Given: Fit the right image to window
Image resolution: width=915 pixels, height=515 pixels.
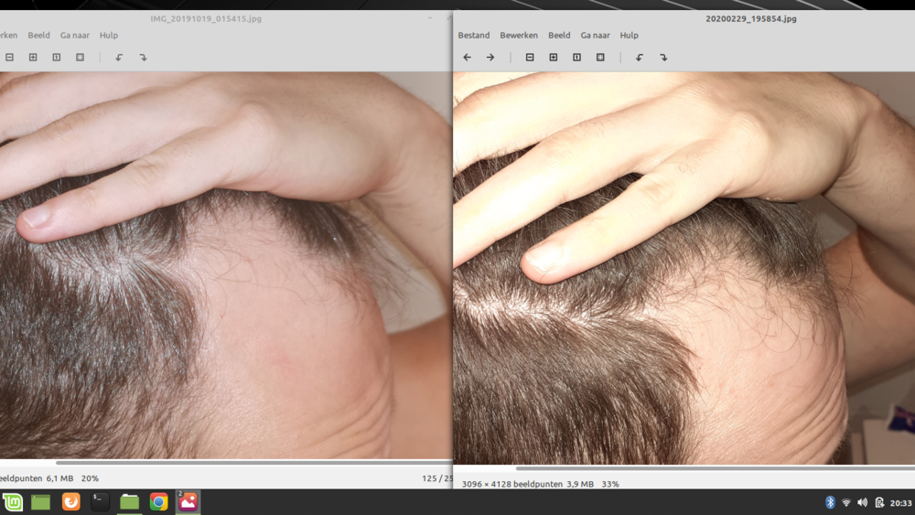Looking at the screenshot, I should pyautogui.click(x=600, y=58).
